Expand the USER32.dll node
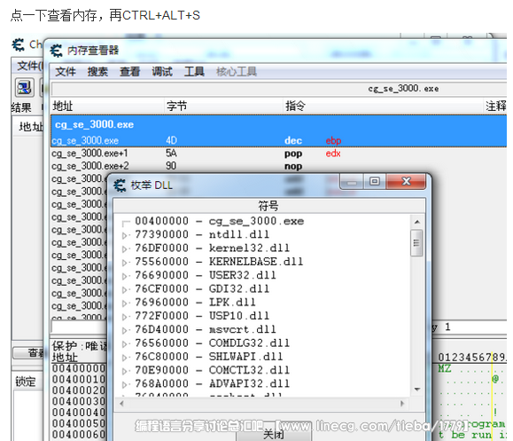 (x=125, y=276)
